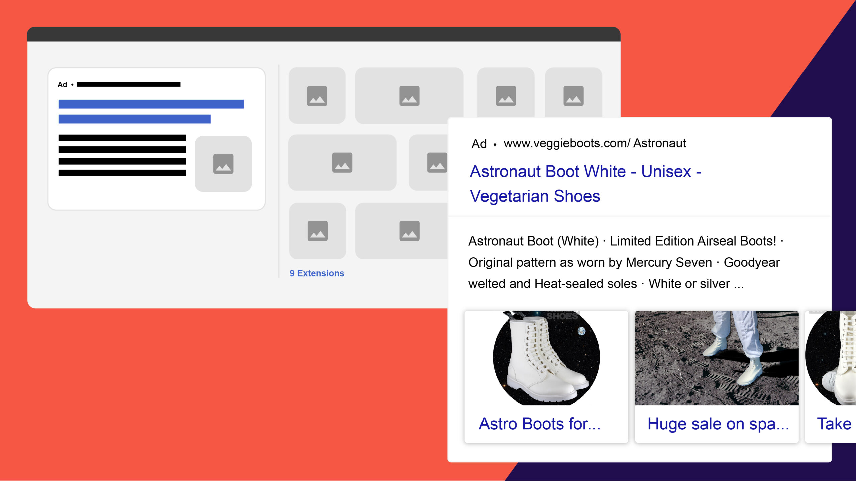856x481 pixels.
Task: Click the moon surface boots photo
Action: [717, 358]
